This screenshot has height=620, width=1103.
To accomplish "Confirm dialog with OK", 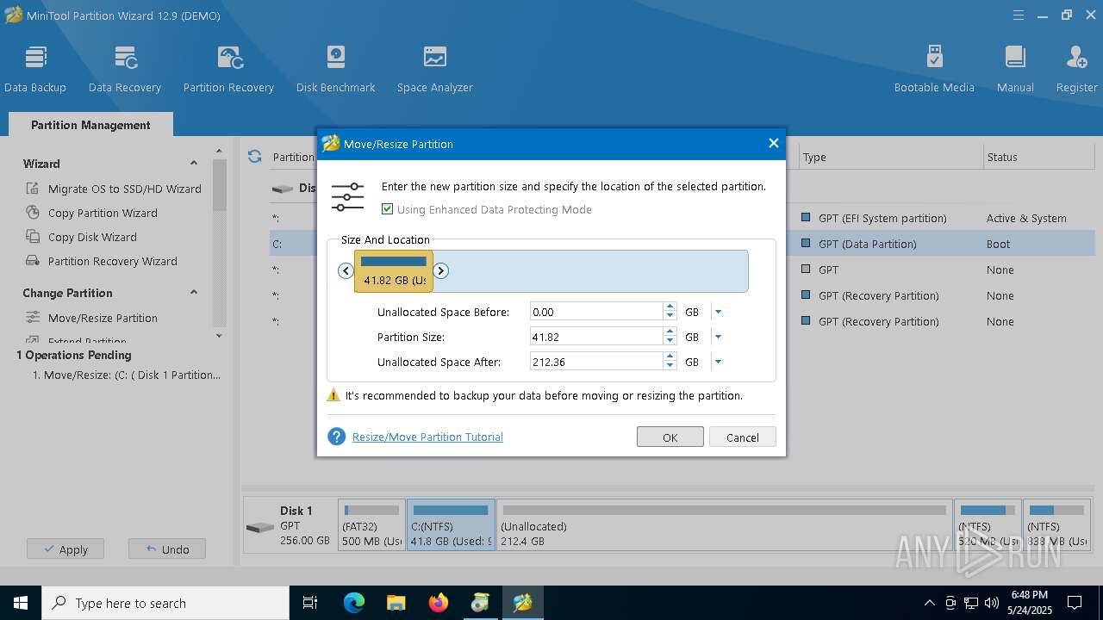I will tap(670, 437).
